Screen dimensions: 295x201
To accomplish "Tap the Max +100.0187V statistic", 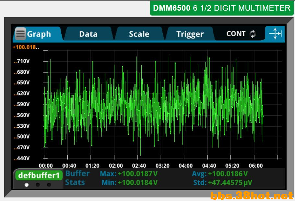I will coord(129,174).
